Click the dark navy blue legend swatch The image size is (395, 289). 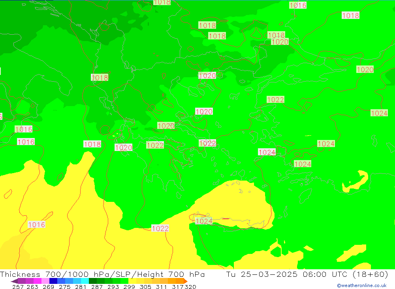[x=53, y=281]
